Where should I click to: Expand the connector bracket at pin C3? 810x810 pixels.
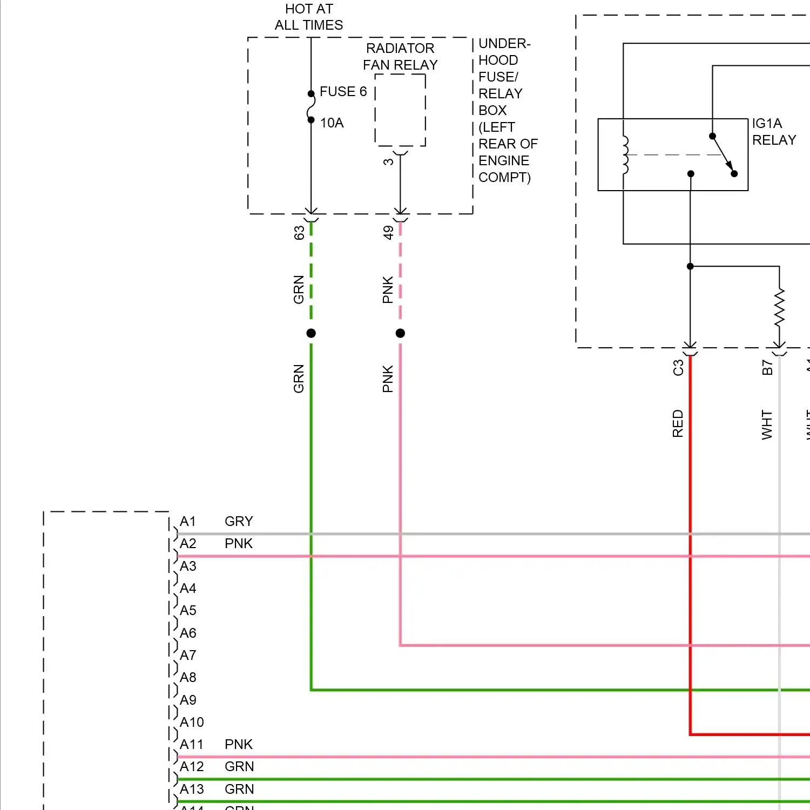click(691, 352)
